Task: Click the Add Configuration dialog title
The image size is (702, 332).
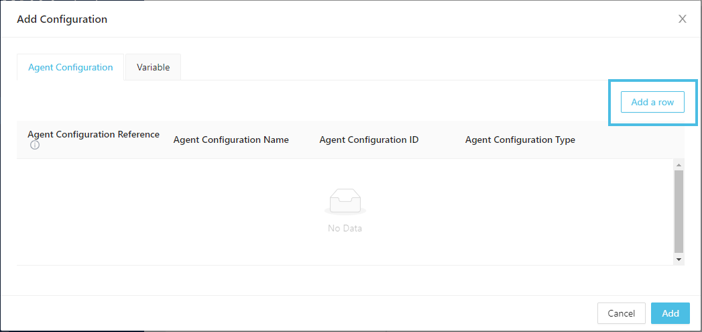Action: tap(62, 19)
